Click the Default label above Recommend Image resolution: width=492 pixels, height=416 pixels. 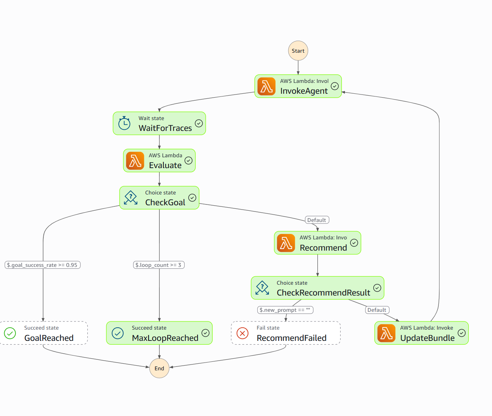coord(317,220)
